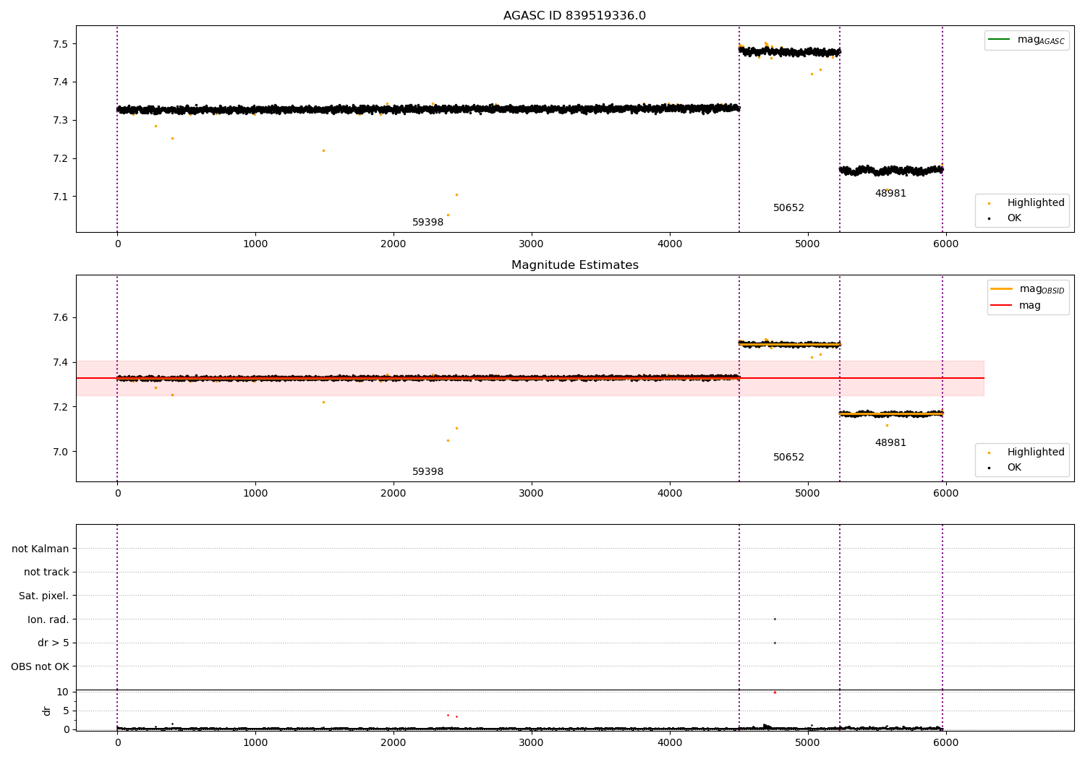Click the 5 tick on the dr axis
The height and width of the screenshot is (759, 1085).
[x=66, y=711]
